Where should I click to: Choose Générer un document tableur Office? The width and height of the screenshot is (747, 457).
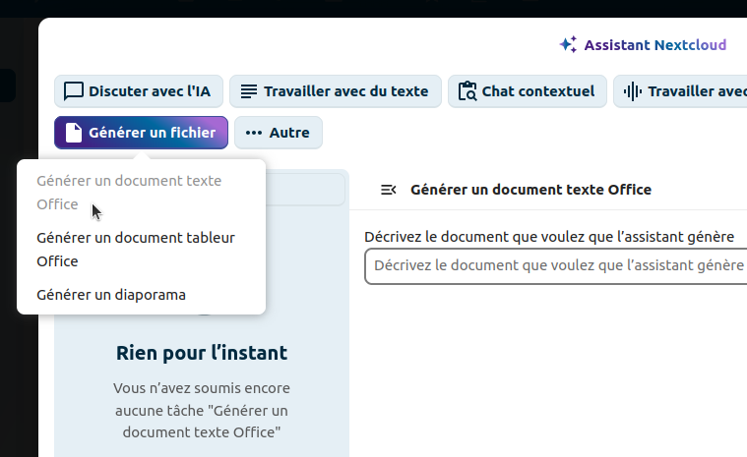click(141, 250)
